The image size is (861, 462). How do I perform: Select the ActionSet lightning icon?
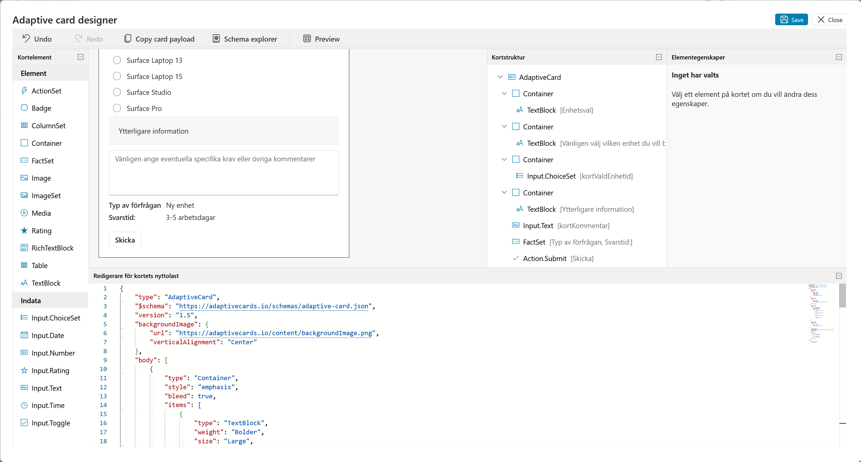(24, 91)
